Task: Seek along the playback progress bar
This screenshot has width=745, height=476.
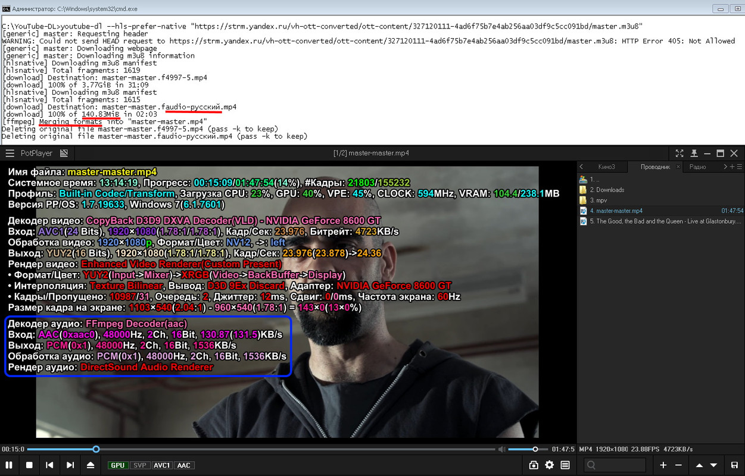Action: [261, 449]
